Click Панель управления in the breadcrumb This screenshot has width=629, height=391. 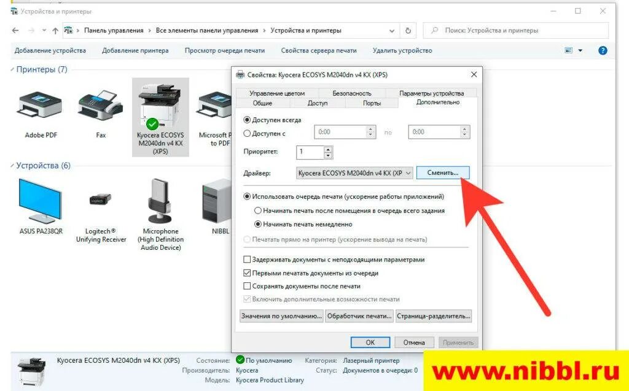114,31
